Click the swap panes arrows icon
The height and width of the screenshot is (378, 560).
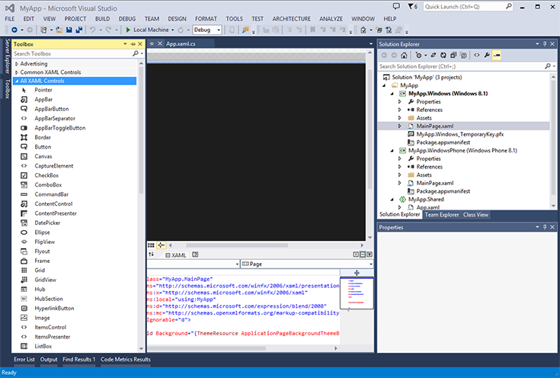(152, 255)
